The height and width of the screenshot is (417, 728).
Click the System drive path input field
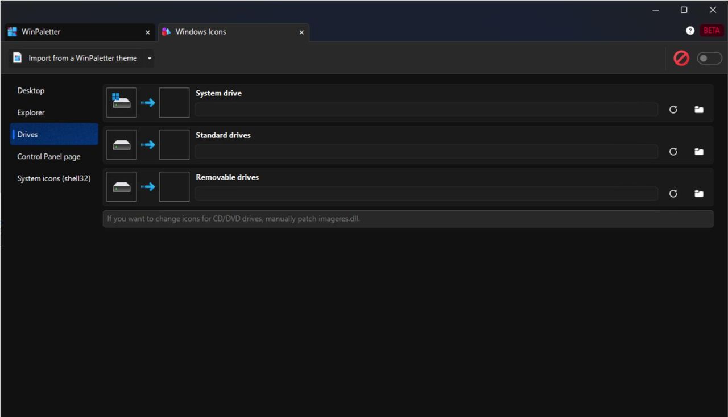tap(425, 109)
